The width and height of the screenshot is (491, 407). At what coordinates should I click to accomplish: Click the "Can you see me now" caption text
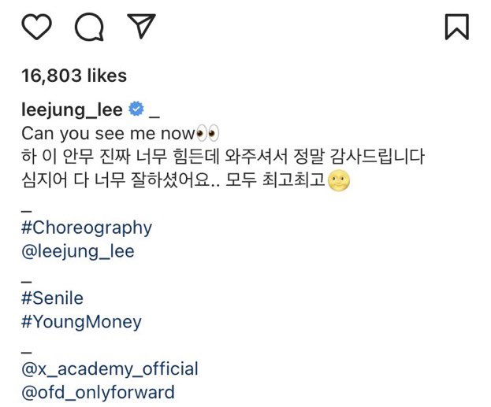[x=106, y=133]
